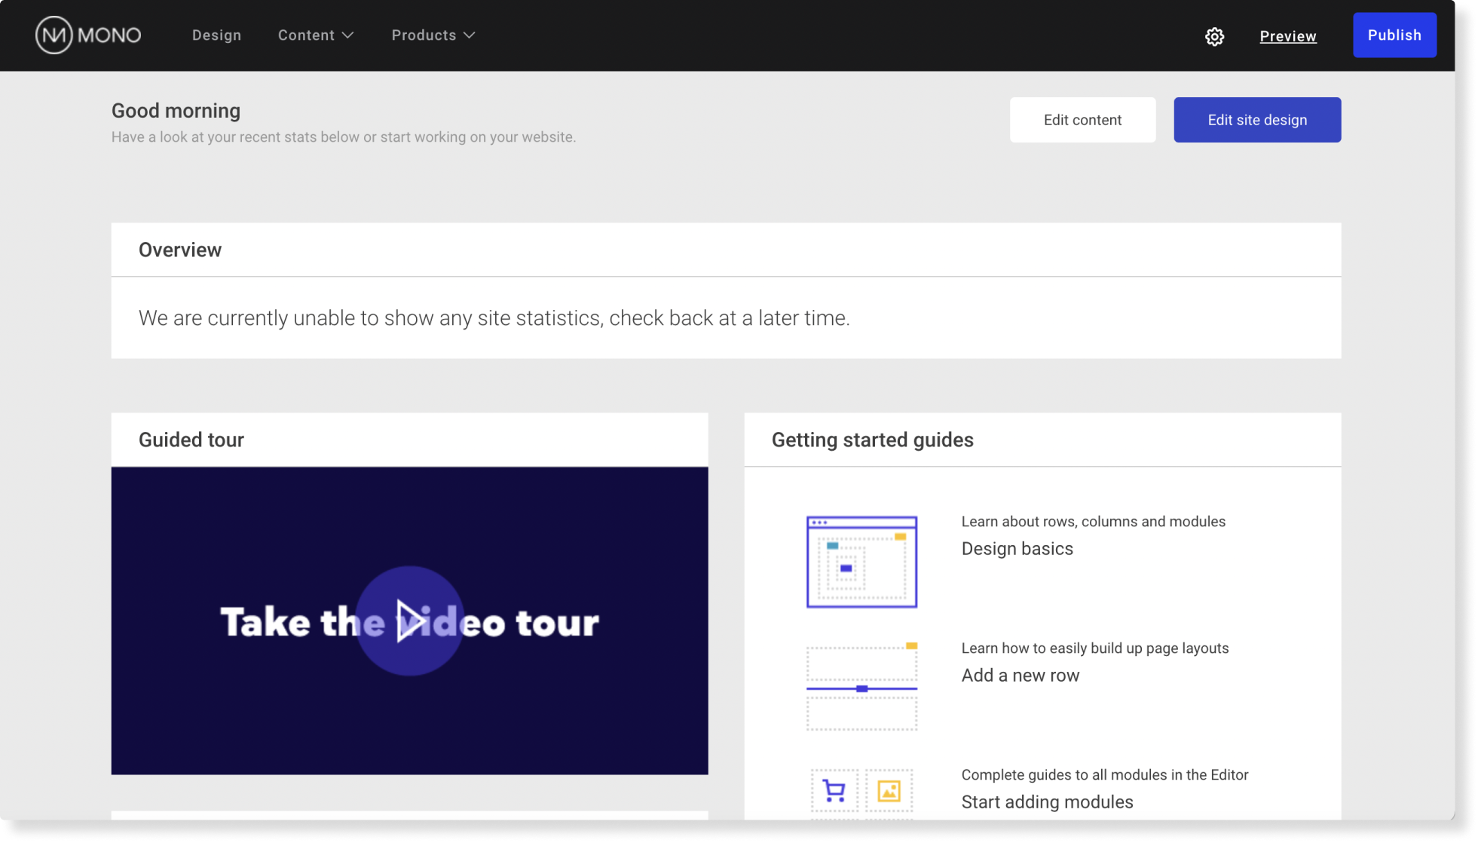
Task: Click the Add a new row guide icon
Action: tap(861, 685)
